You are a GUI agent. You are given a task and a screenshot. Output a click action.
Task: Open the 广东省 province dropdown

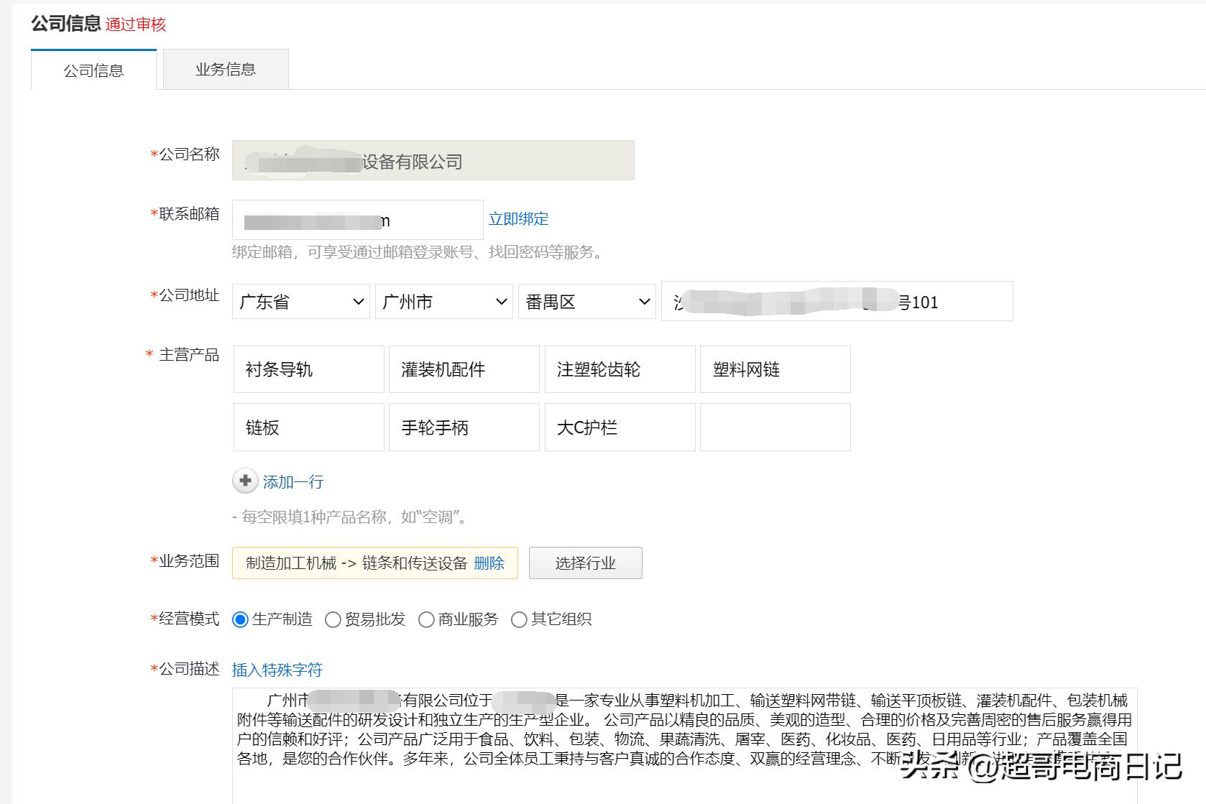tap(300, 302)
